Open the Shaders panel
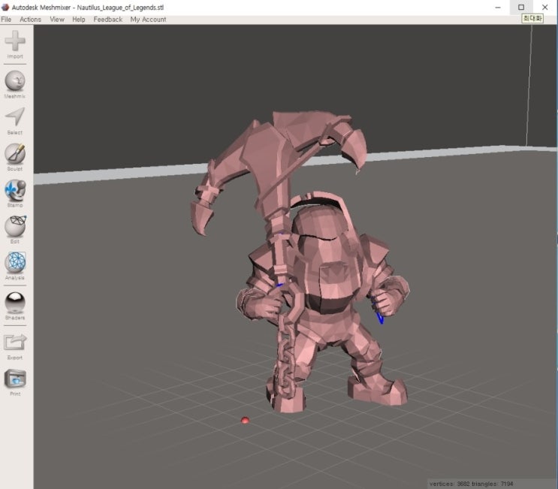The height and width of the screenshot is (489, 558). coord(15,306)
